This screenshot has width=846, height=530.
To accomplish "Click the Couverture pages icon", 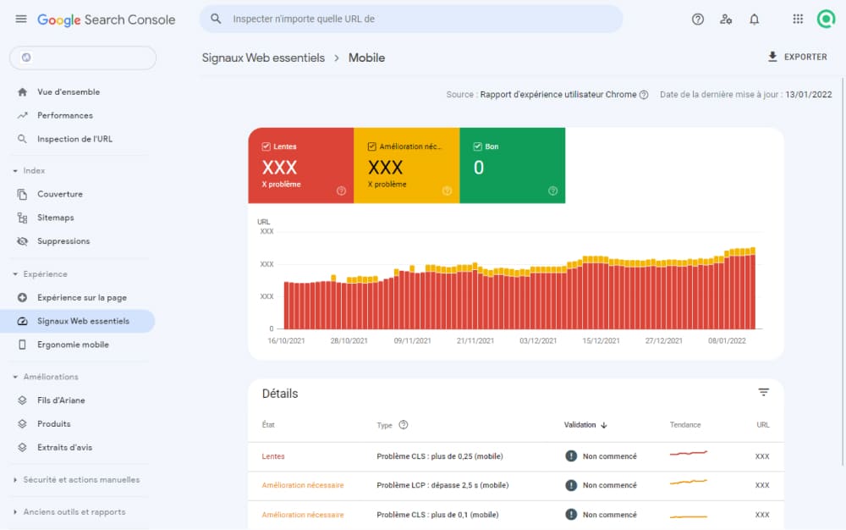I will pyautogui.click(x=22, y=194).
